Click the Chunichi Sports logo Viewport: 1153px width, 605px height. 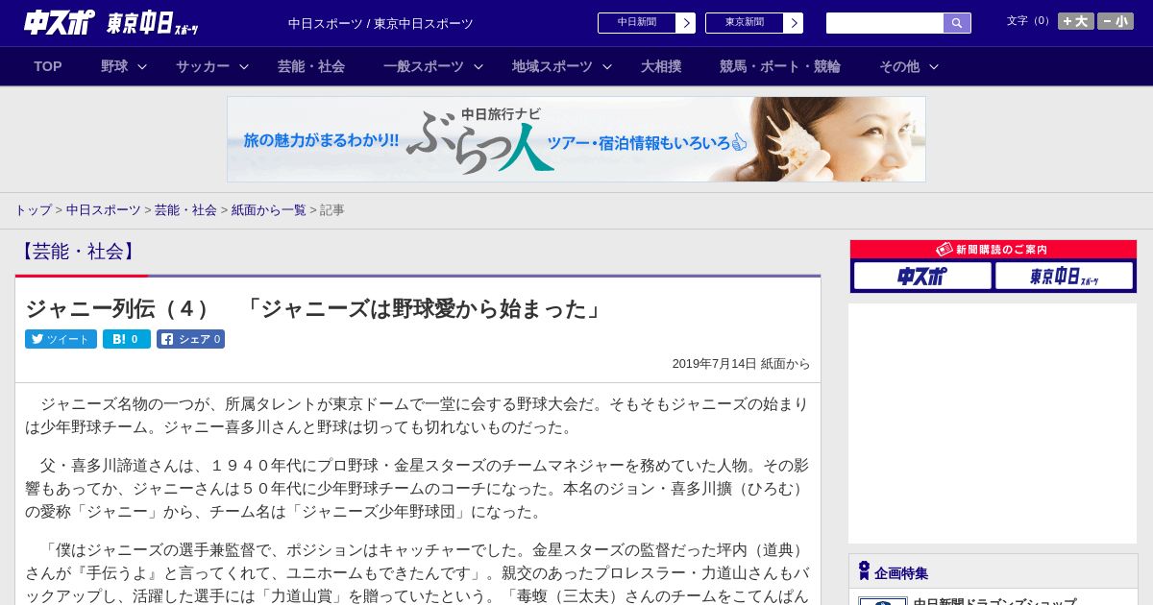(60, 22)
